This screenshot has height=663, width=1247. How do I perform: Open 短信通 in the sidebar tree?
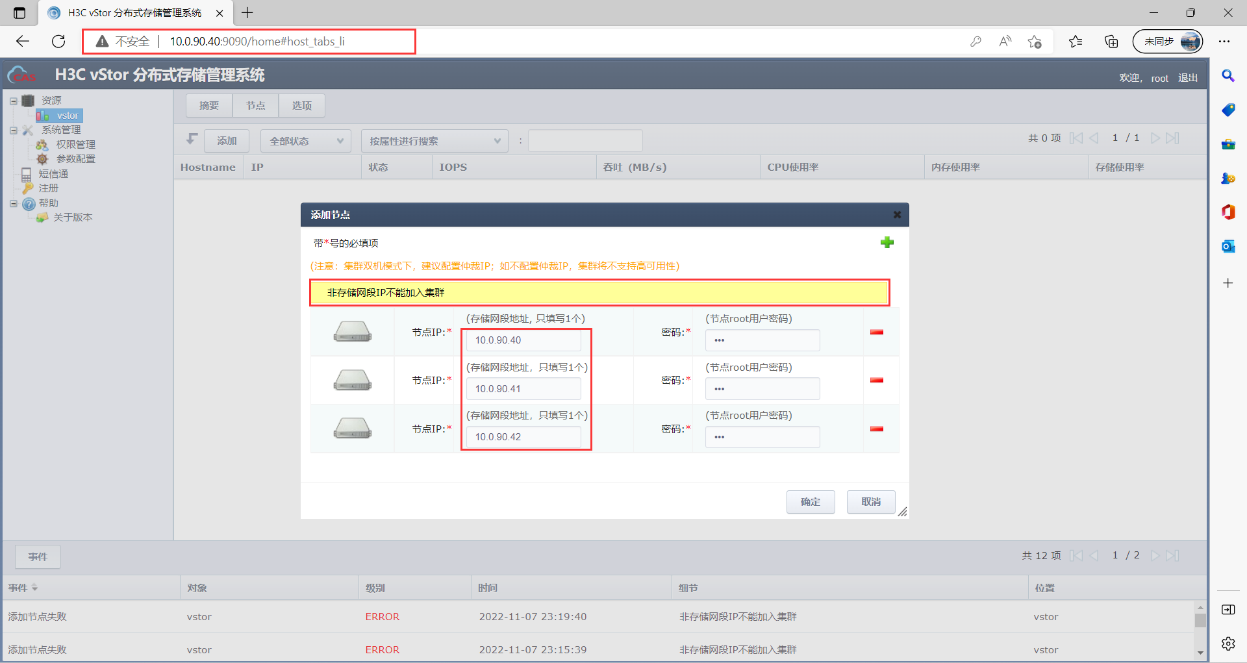click(x=53, y=174)
